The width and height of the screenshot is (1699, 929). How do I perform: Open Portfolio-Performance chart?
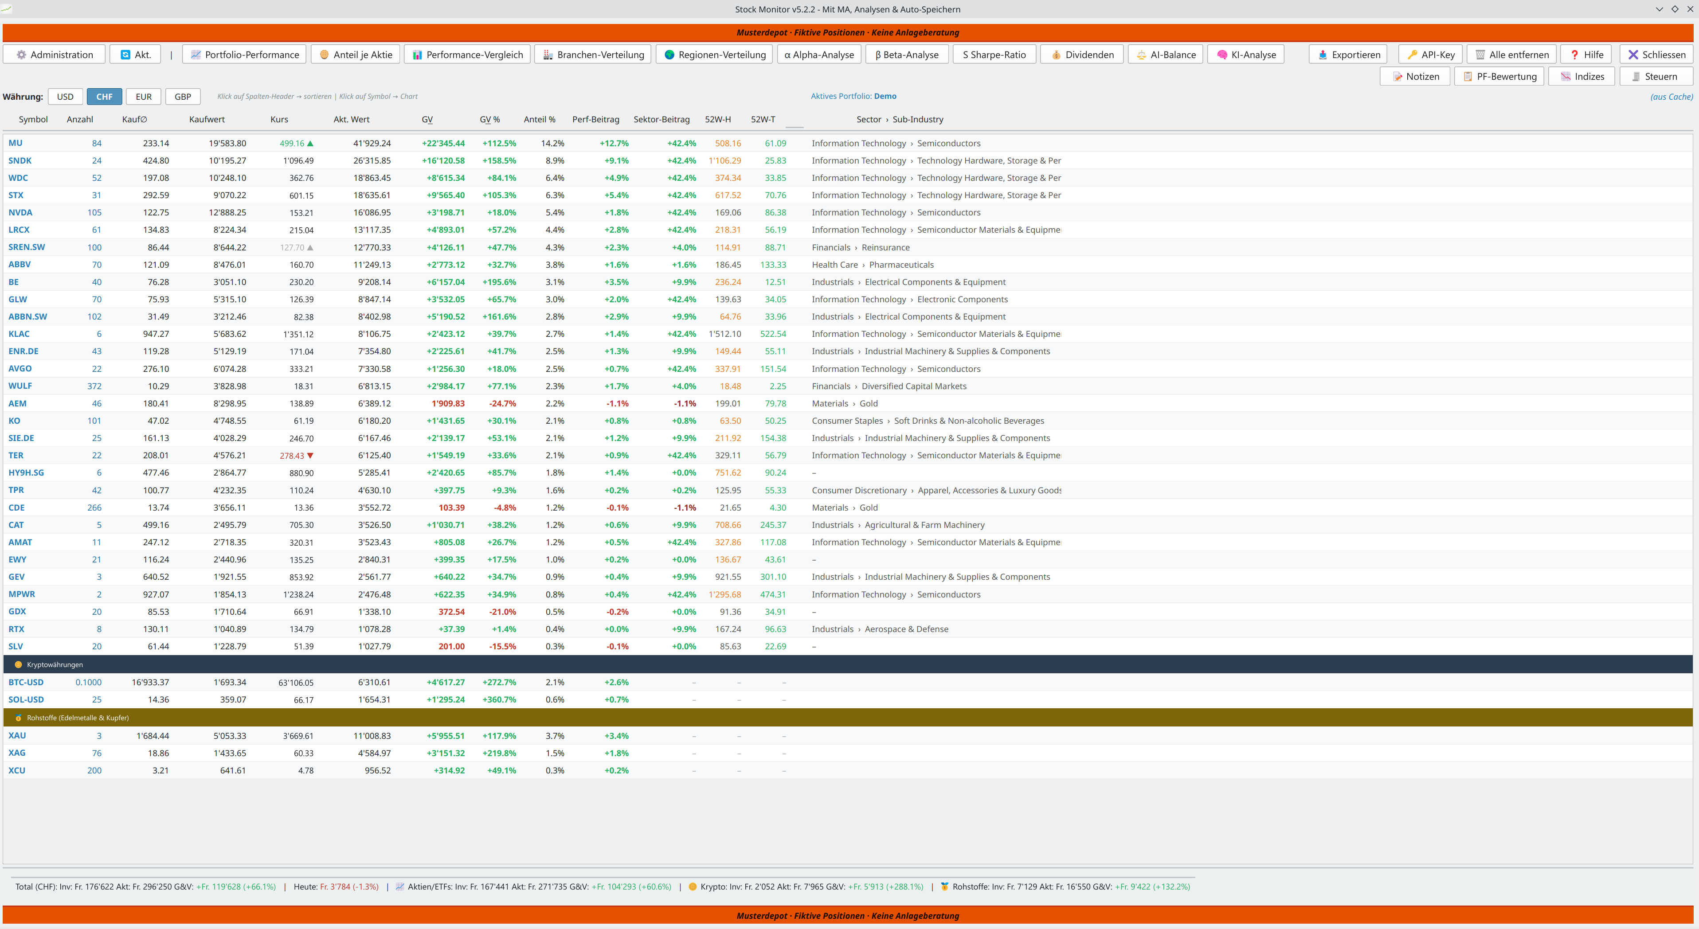pyautogui.click(x=245, y=55)
